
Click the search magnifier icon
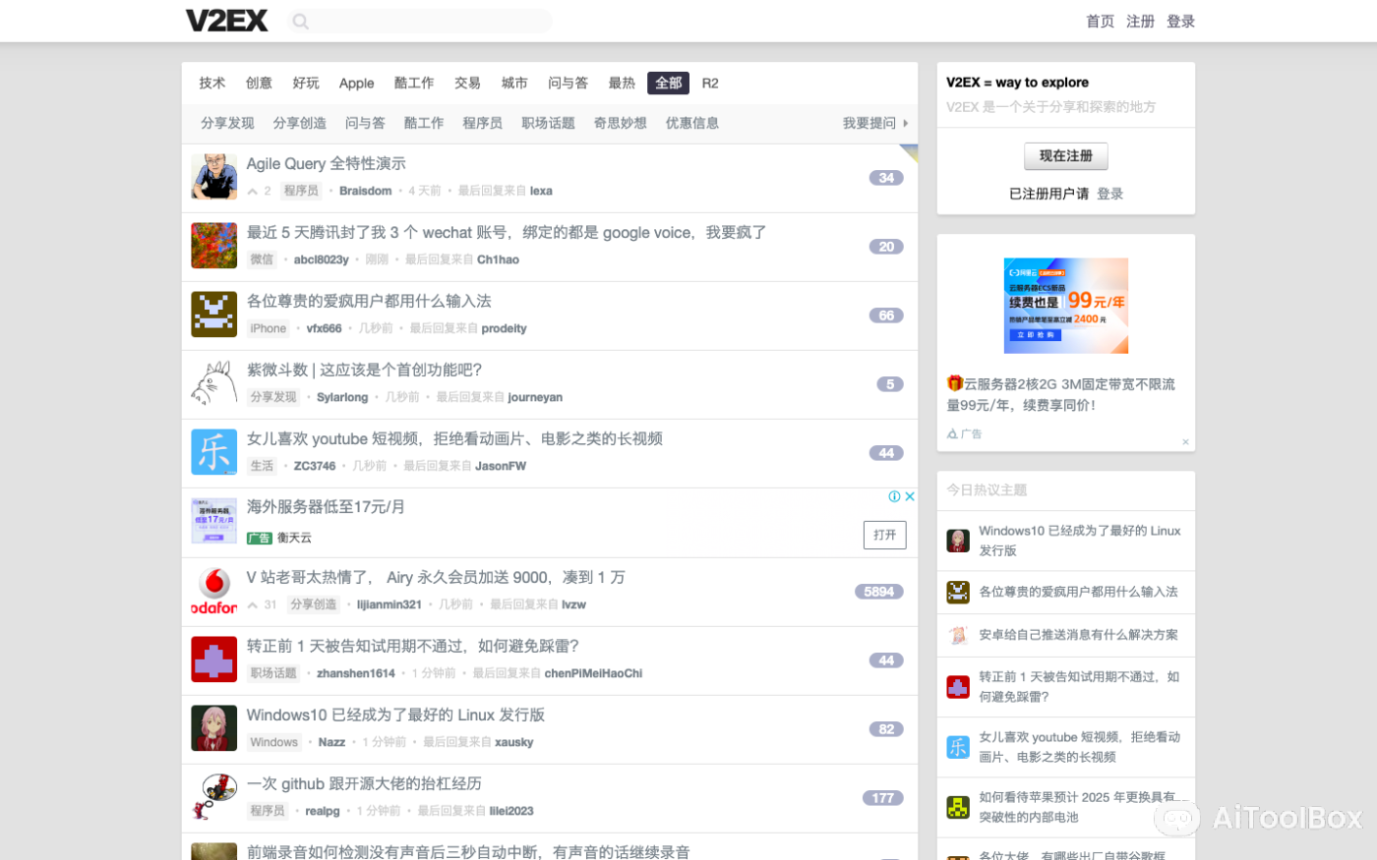[300, 21]
